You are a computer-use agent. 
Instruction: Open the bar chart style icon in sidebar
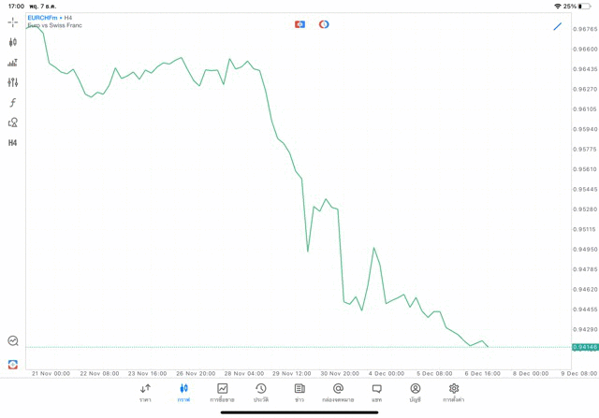coord(13,63)
